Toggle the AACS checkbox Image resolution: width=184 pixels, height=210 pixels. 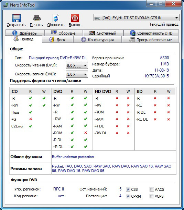click(x=152, y=189)
